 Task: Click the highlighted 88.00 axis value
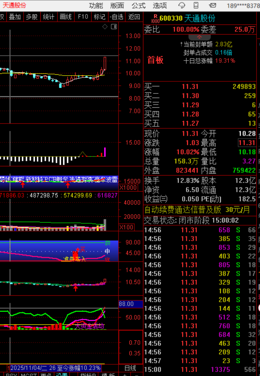(131, 304)
